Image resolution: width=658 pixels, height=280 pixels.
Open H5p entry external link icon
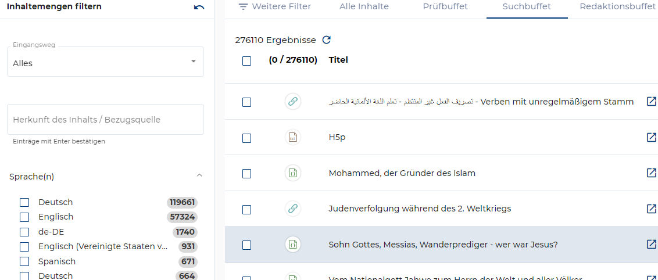tap(651, 138)
